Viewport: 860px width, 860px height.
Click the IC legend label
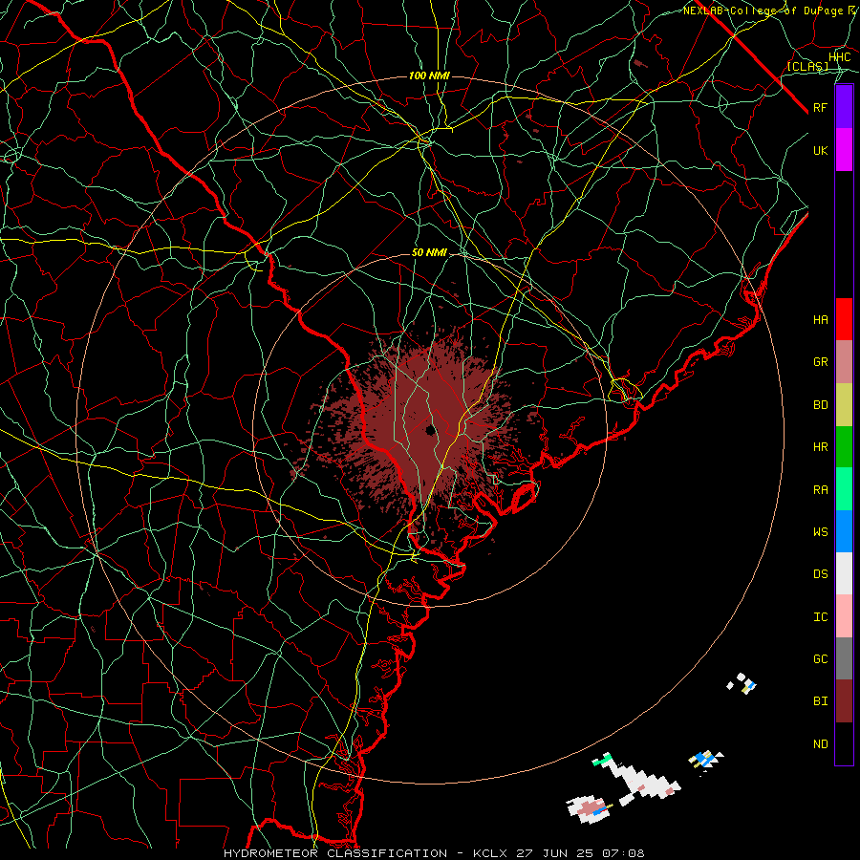[820, 617]
